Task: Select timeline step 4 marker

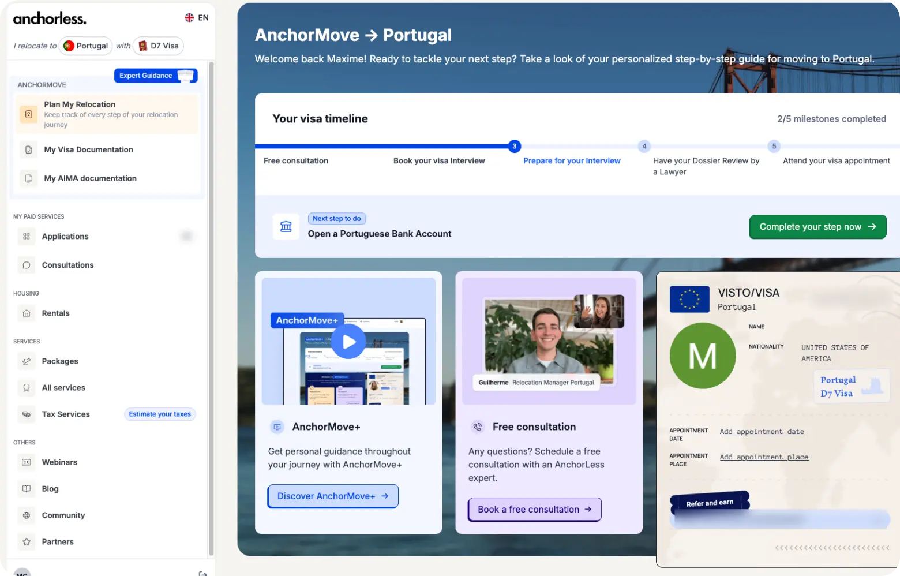Action: [x=644, y=146]
